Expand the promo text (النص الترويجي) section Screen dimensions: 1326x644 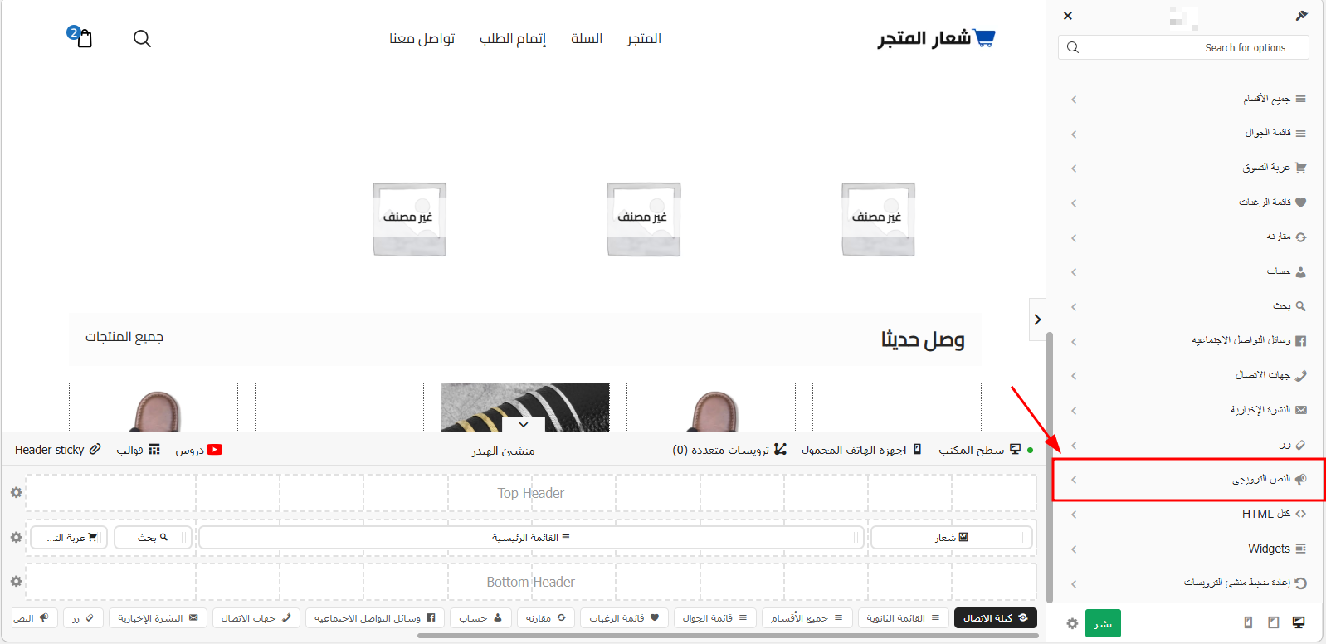1188,479
